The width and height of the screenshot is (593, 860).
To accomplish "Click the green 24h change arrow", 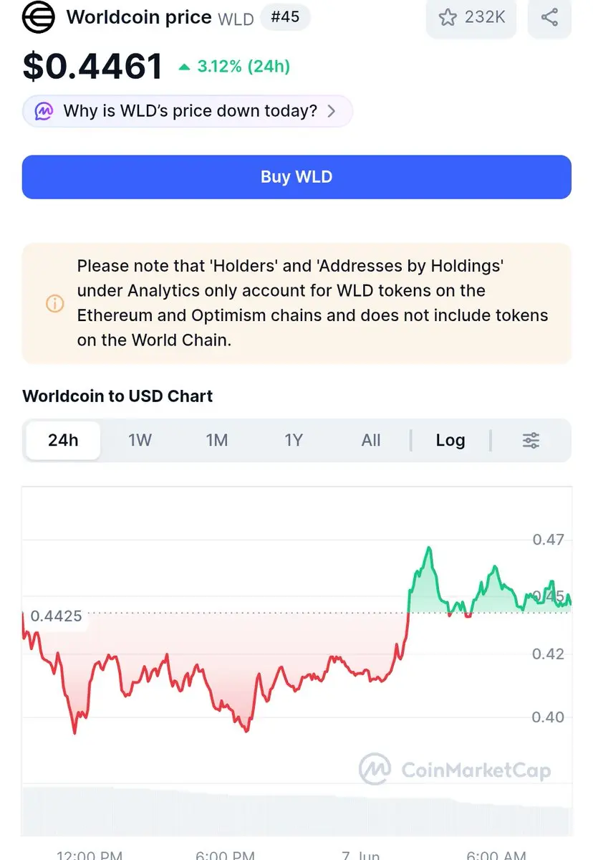I will tap(185, 67).
